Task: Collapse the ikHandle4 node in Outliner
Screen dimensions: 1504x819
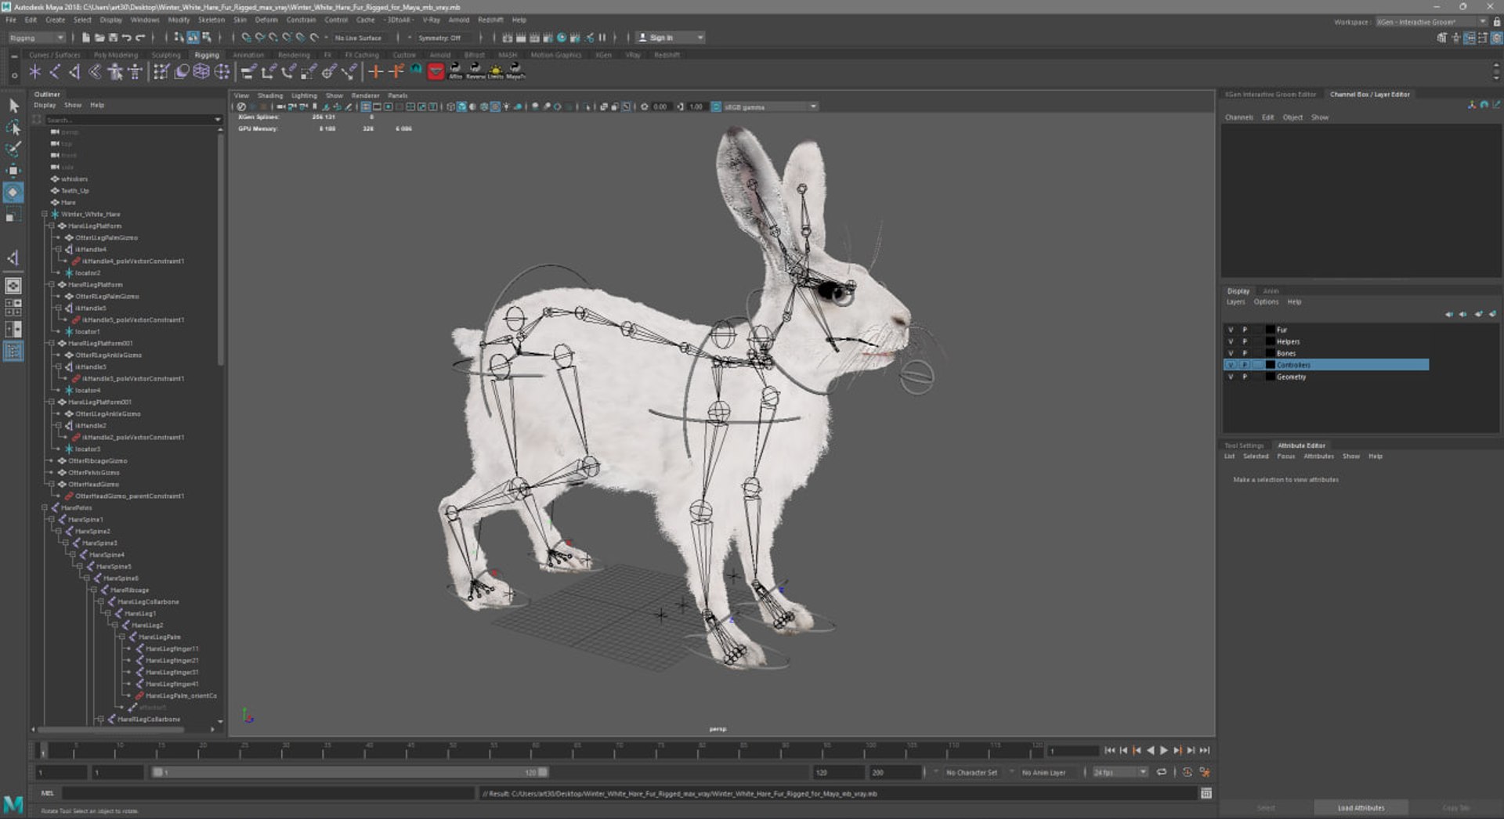Action: click(59, 249)
